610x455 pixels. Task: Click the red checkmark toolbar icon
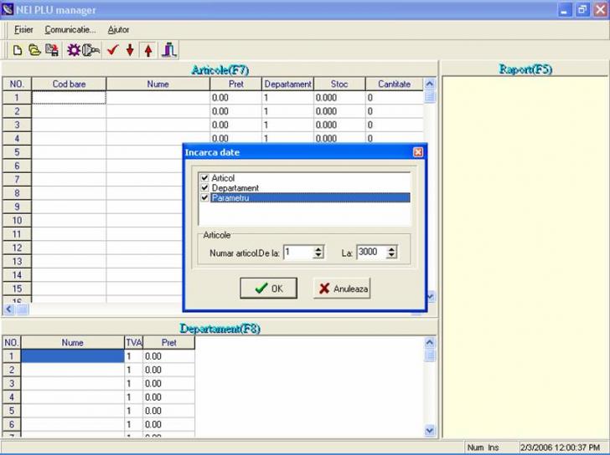pyautogui.click(x=112, y=50)
